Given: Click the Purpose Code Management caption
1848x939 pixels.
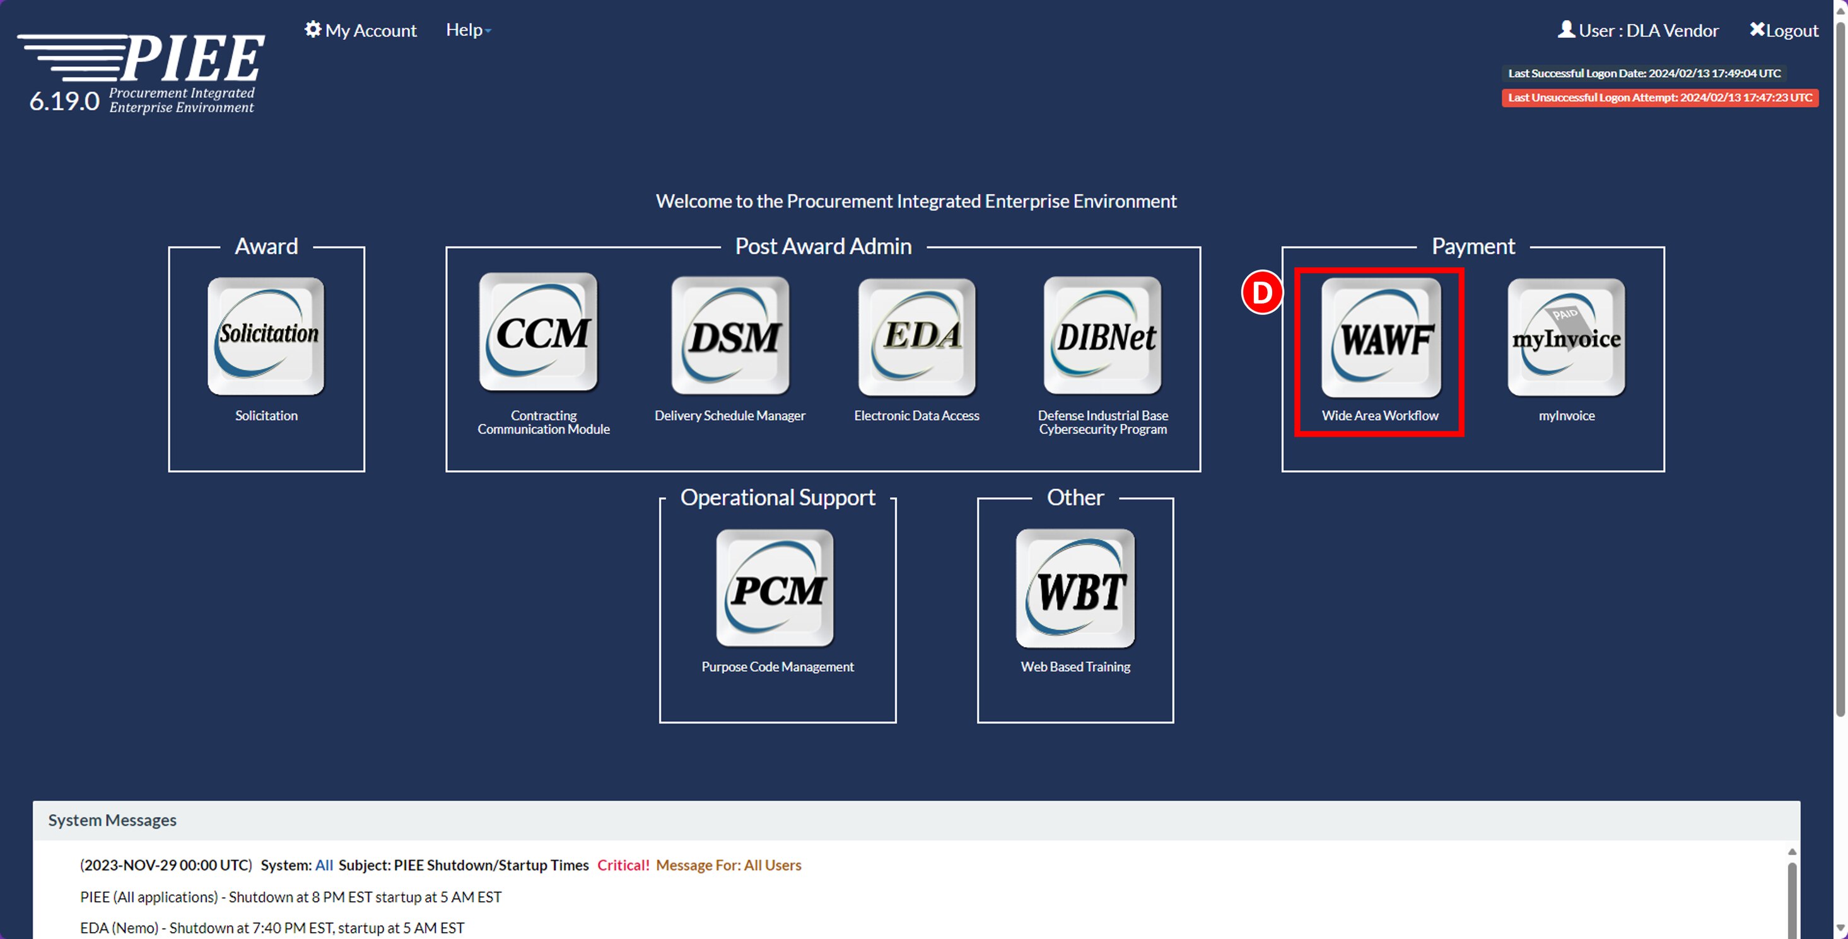Looking at the screenshot, I should click(x=778, y=667).
